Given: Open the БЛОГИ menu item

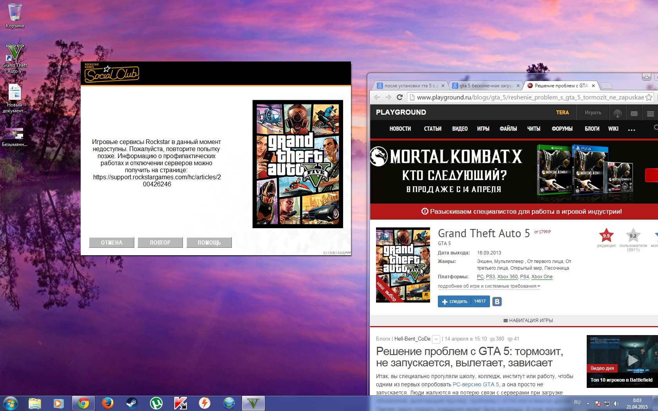Looking at the screenshot, I should [592, 129].
